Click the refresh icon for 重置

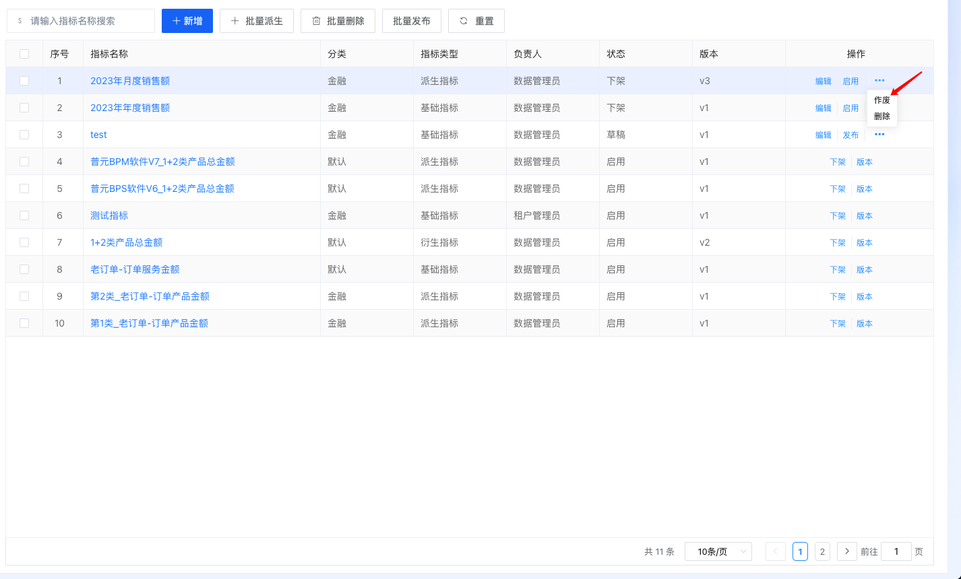tap(464, 21)
